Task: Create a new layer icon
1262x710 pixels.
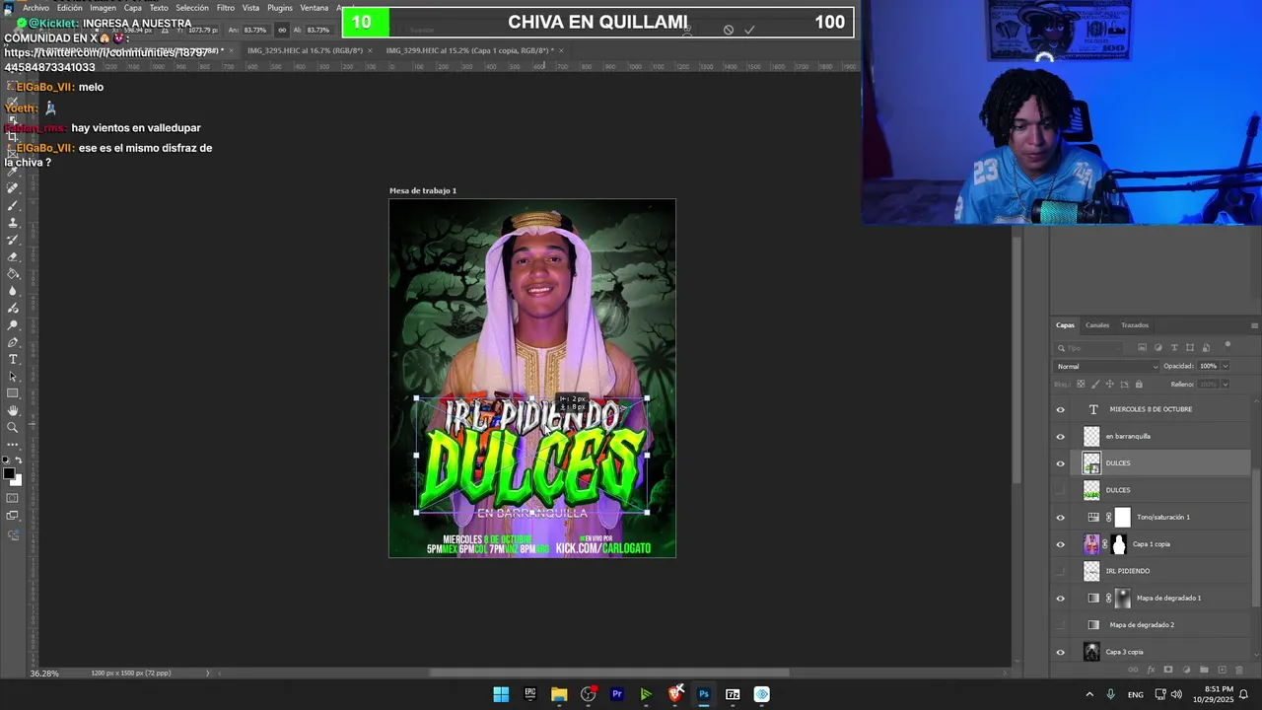Action: pos(1223,670)
